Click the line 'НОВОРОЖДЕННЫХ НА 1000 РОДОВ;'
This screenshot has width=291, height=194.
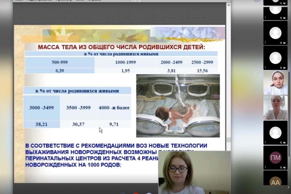(x=73, y=165)
